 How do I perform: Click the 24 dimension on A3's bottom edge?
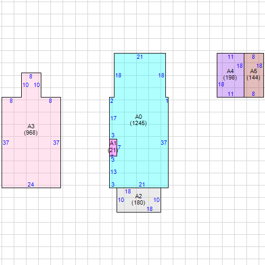31,184
